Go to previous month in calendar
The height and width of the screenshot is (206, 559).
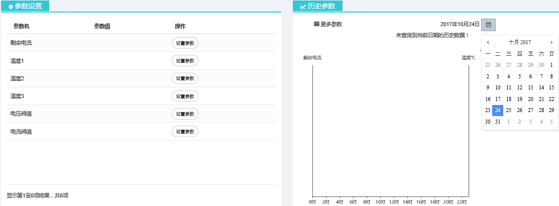[x=488, y=43]
